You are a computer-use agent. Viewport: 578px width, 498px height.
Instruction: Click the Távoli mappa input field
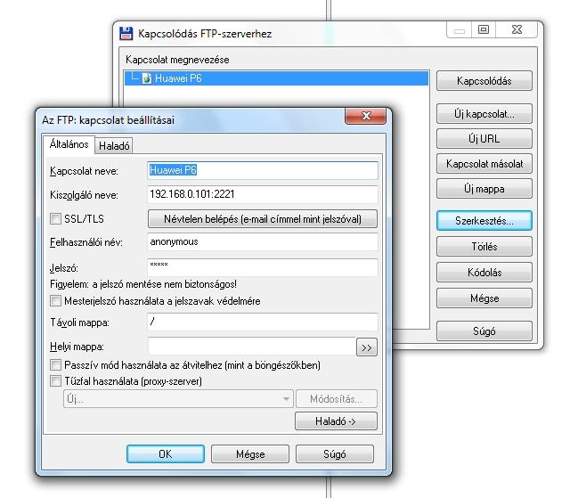coord(263,322)
